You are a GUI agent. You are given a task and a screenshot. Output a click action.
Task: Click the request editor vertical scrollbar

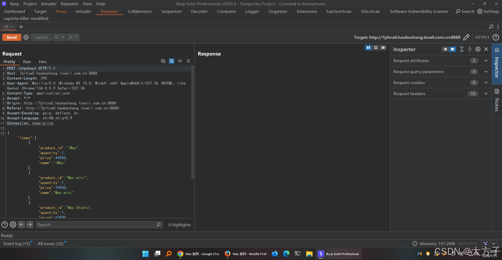coord(193,122)
